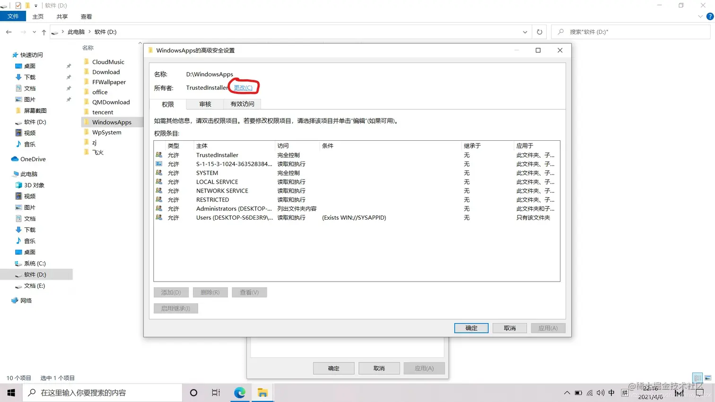Refresh the current folder
The width and height of the screenshot is (715, 402).
coord(540,32)
